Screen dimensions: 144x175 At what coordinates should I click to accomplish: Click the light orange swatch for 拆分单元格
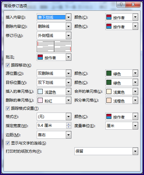109,100
